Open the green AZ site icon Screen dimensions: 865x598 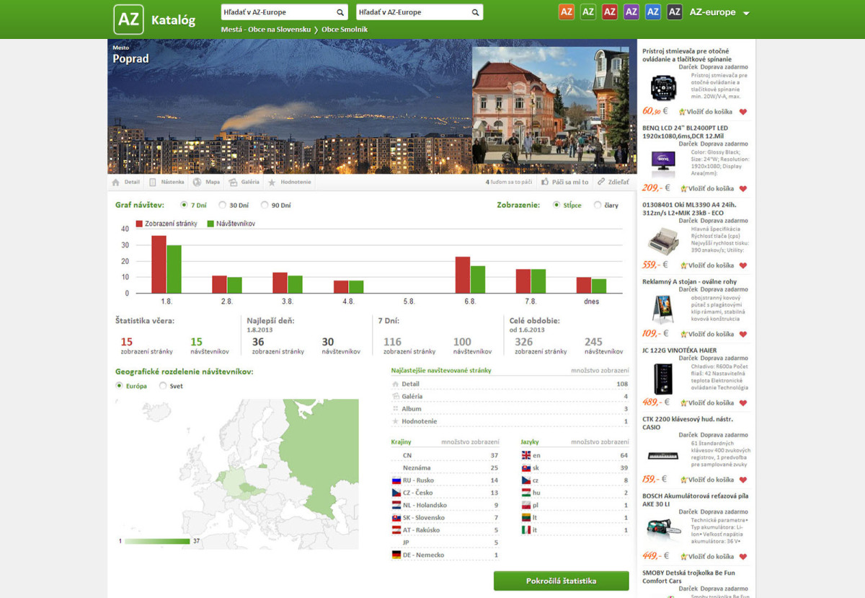point(588,12)
